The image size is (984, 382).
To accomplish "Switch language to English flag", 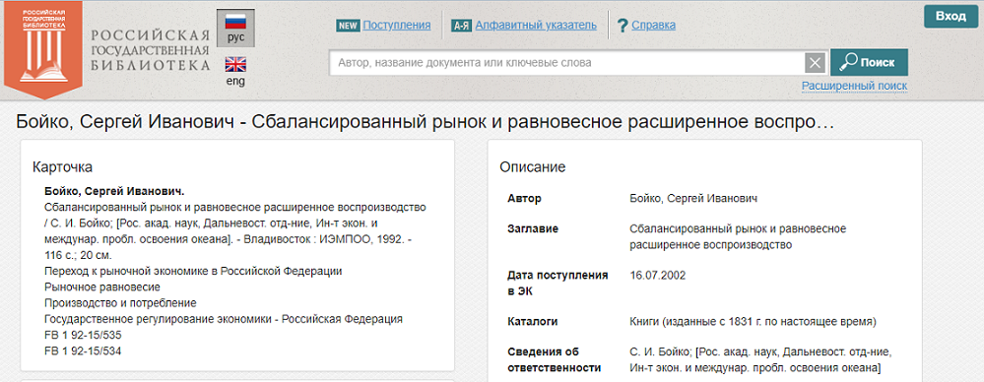I will (x=235, y=65).
